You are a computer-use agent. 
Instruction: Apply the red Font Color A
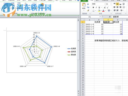pos(103,10)
